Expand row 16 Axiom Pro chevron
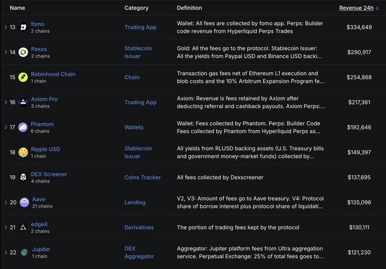This screenshot has height=269, width=386. tap(6, 102)
